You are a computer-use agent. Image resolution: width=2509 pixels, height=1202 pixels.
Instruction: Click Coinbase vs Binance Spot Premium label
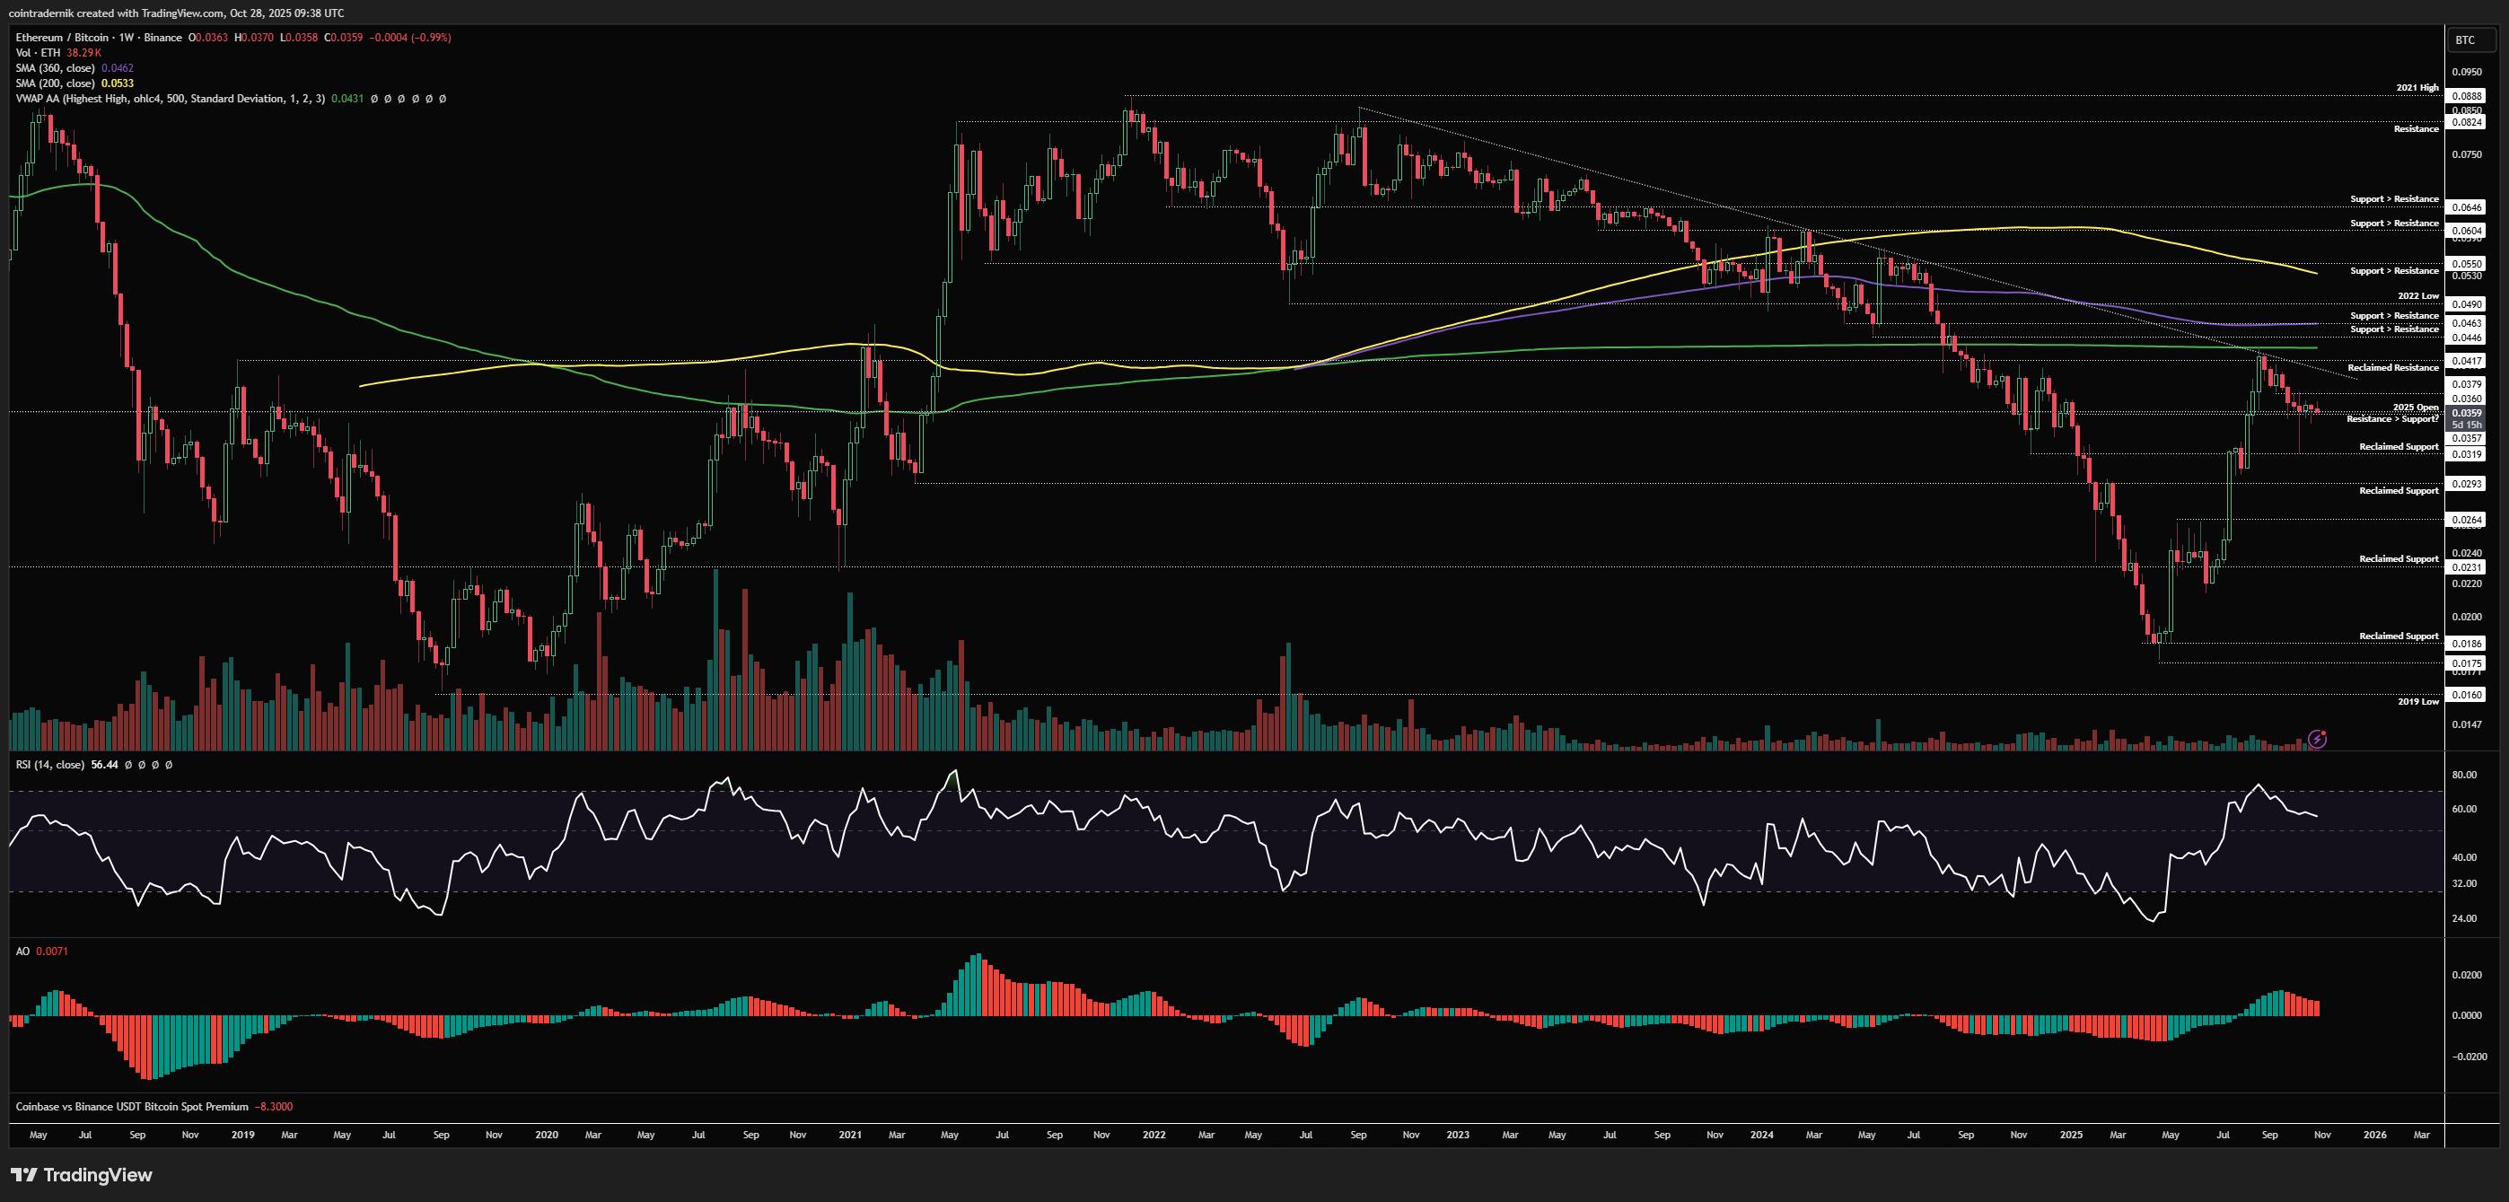131,1107
